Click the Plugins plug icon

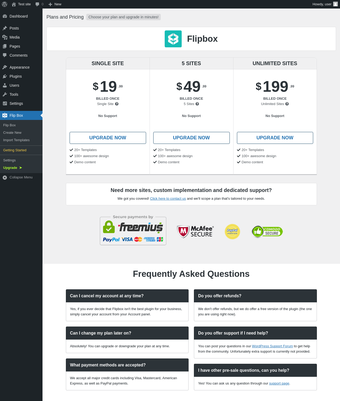click(x=5, y=76)
